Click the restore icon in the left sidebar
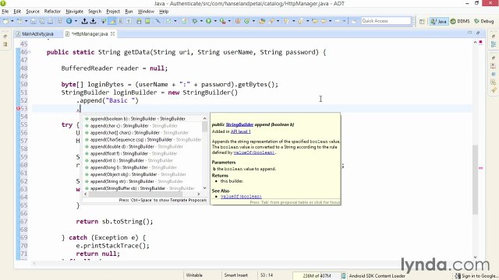The height and width of the screenshot is (280, 499). click(5, 37)
